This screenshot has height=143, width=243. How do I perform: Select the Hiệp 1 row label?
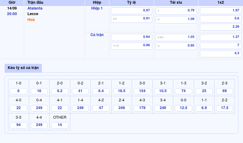tap(97, 8)
